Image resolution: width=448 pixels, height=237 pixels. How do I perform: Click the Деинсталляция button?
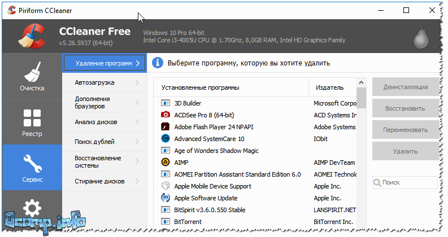pos(406,87)
